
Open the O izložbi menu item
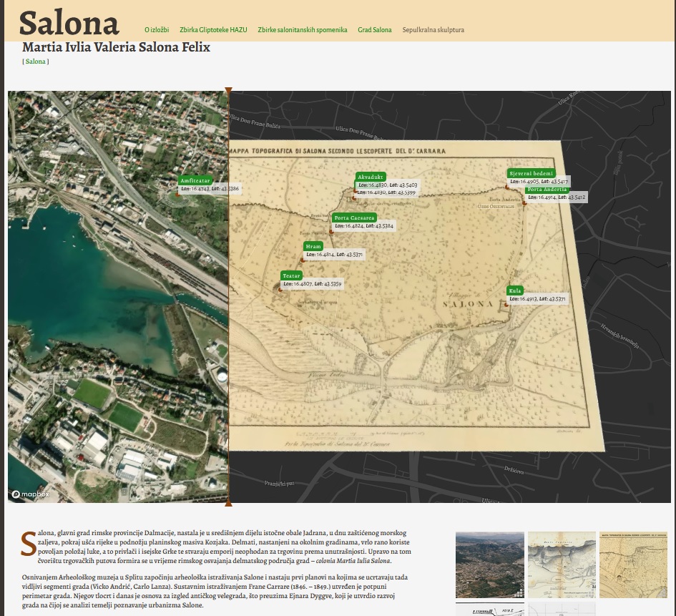(x=157, y=30)
